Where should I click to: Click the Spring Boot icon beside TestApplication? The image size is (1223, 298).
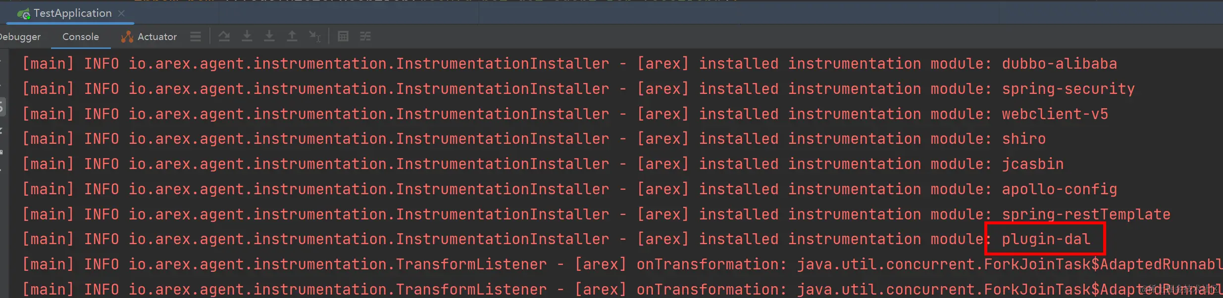pos(23,13)
